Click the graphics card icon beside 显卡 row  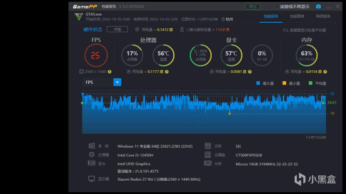point(92,163)
